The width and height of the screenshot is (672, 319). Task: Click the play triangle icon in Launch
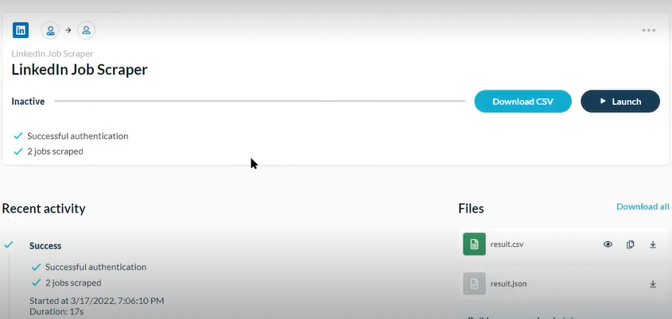click(603, 101)
